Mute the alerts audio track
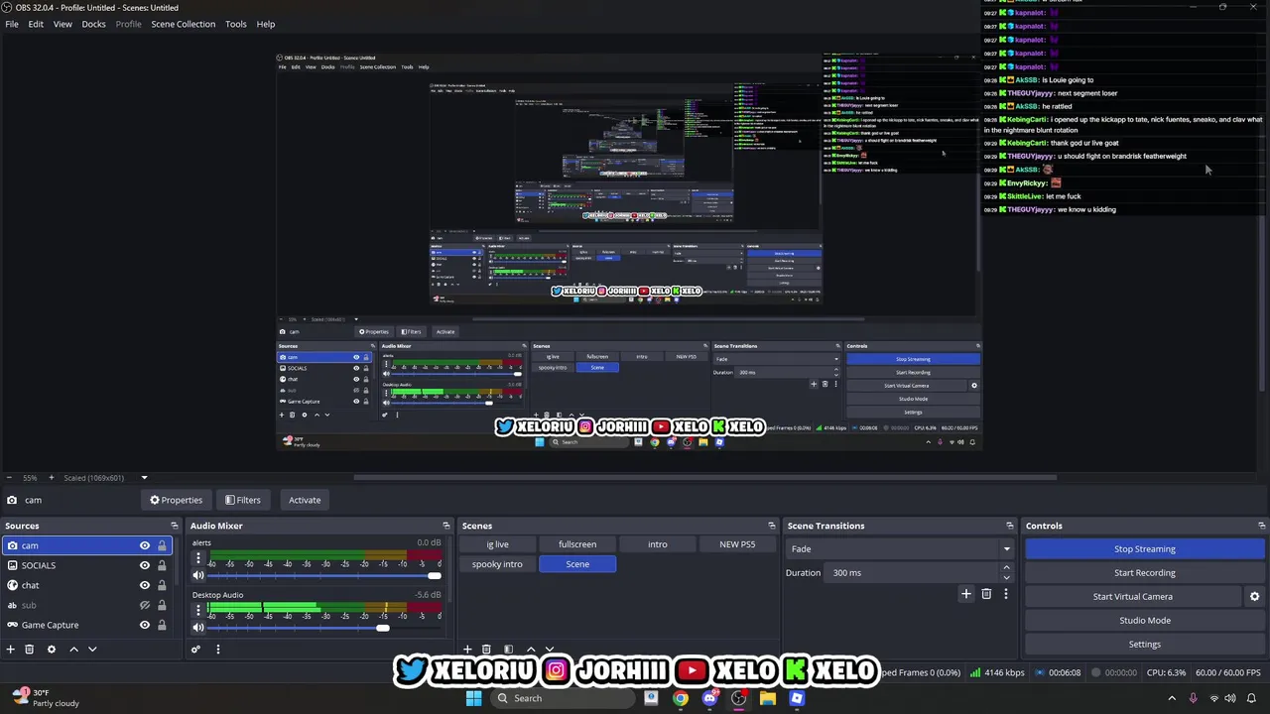Image resolution: width=1270 pixels, height=714 pixels. point(198,575)
